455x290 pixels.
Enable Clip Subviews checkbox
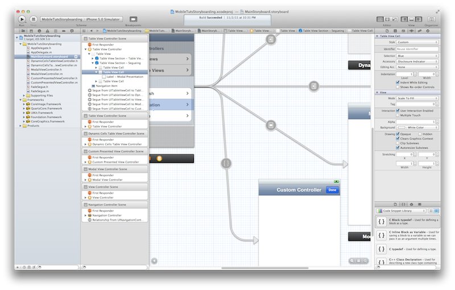click(x=398, y=143)
